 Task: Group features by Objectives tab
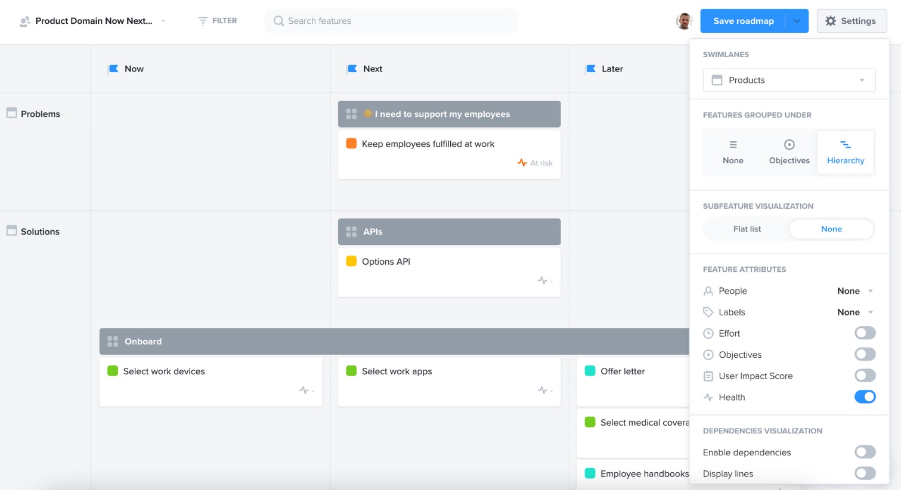coord(789,153)
